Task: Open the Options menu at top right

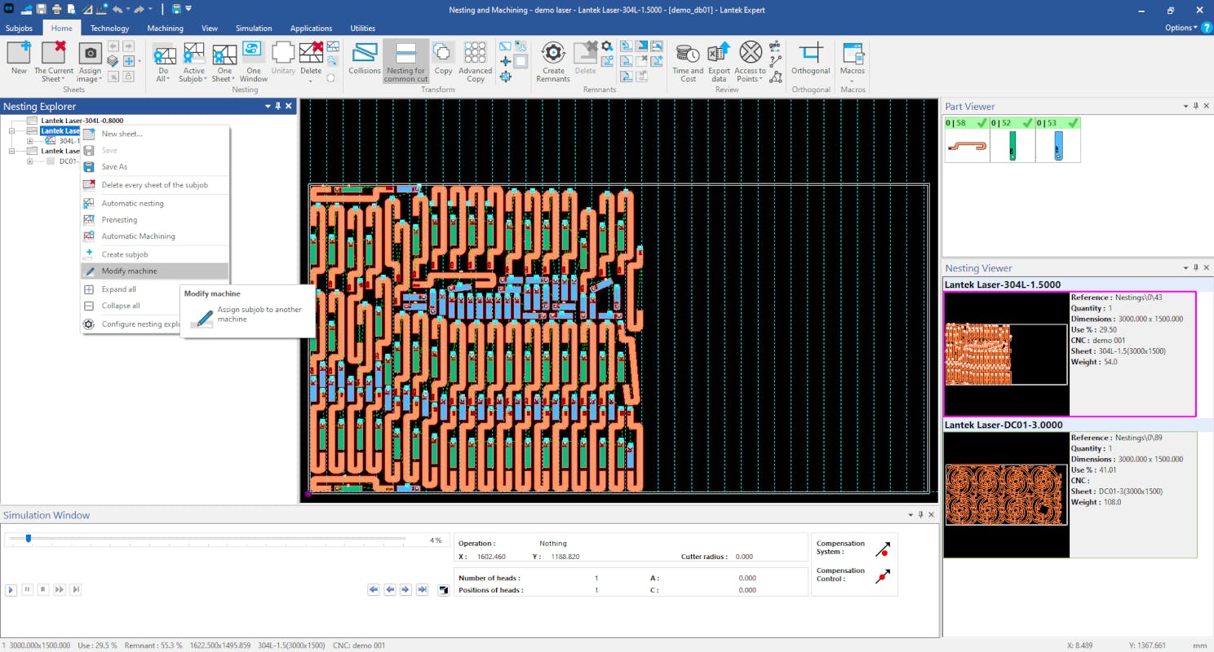Action: coord(1180,27)
